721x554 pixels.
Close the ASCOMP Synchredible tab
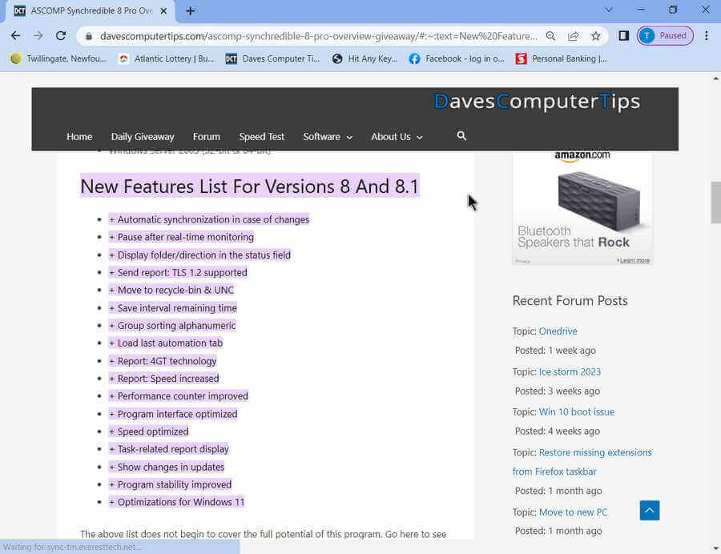click(x=163, y=11)
